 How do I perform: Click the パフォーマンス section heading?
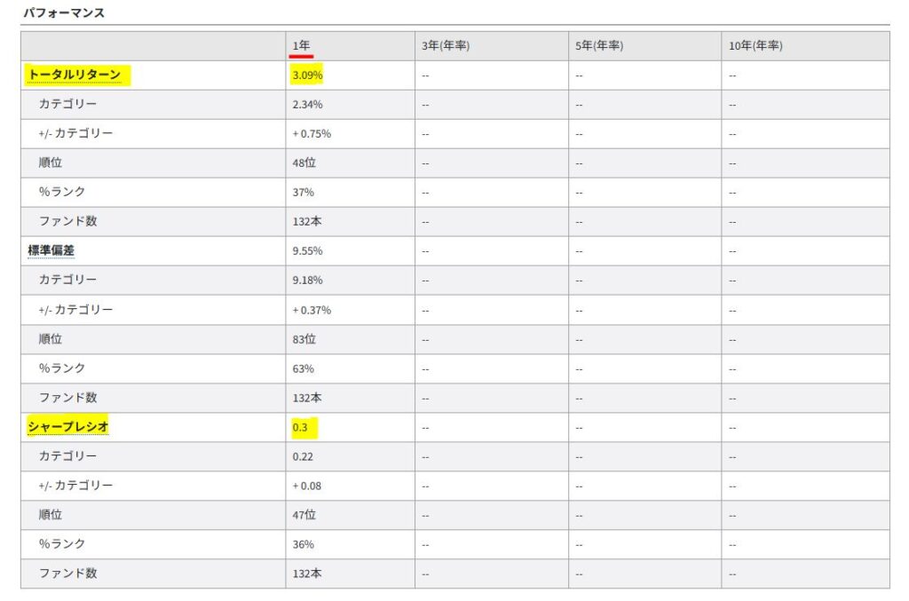point(63,13)
